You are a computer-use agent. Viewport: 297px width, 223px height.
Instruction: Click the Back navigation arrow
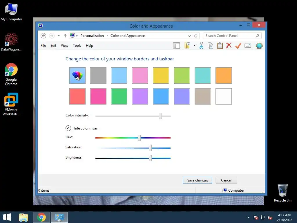(44, 36)
